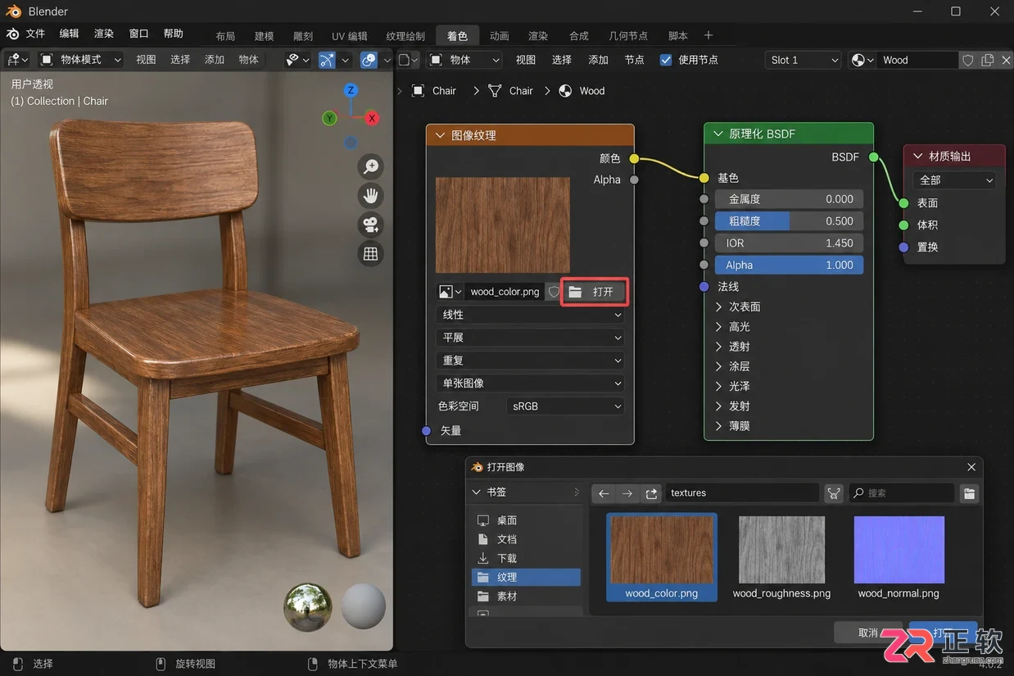Image resolution: width=1014 pixels, height=676 pixels.
Task: Adjust the Alpha slider on BSDF node
Action: [789, 265]
